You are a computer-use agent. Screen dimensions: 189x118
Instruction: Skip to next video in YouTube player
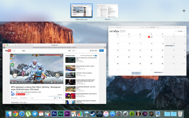(16, 82)
